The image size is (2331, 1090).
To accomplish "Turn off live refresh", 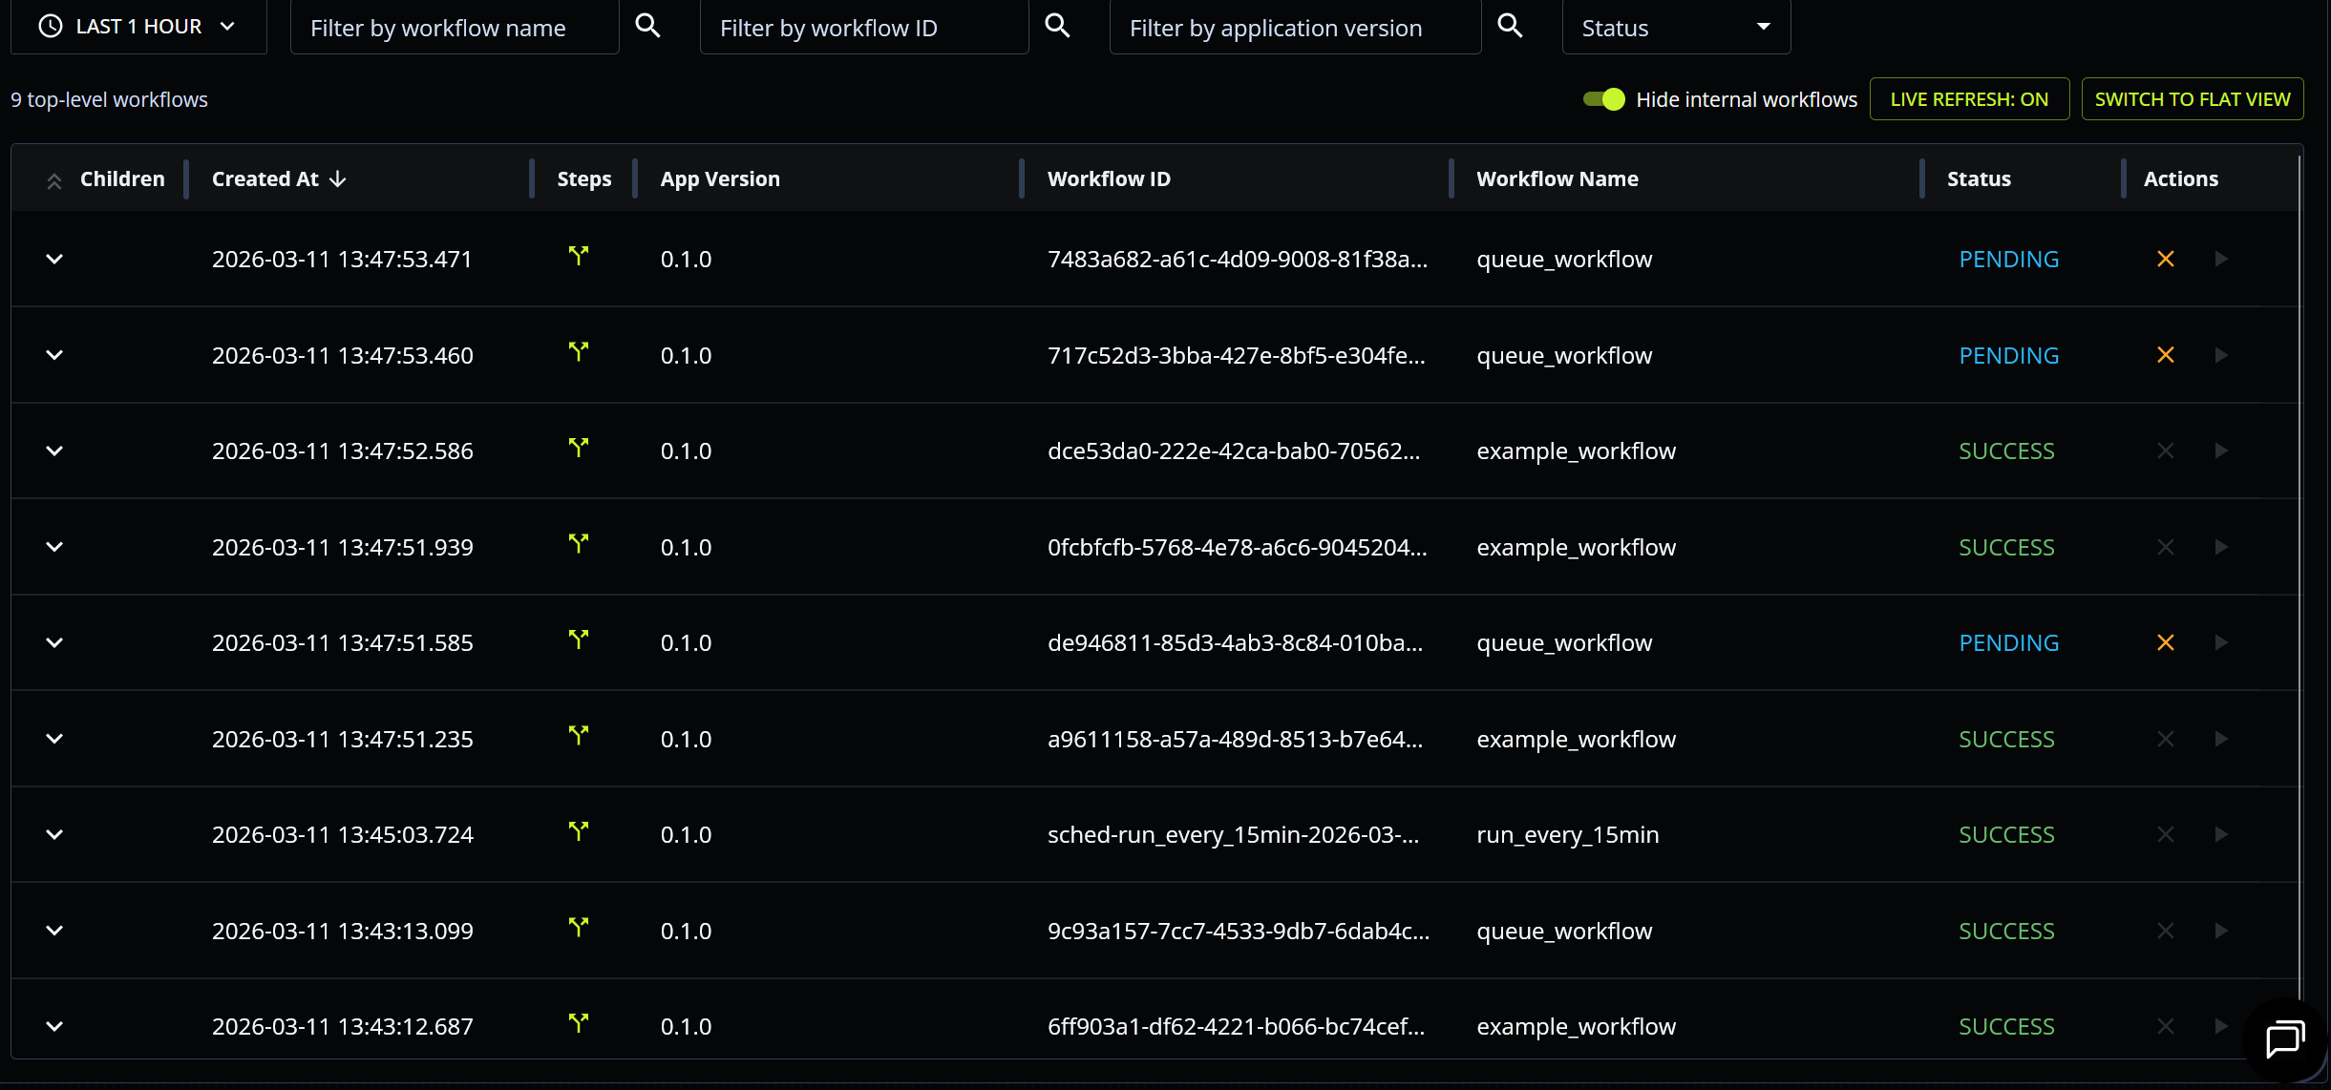I will click(x=1968, y=98).
